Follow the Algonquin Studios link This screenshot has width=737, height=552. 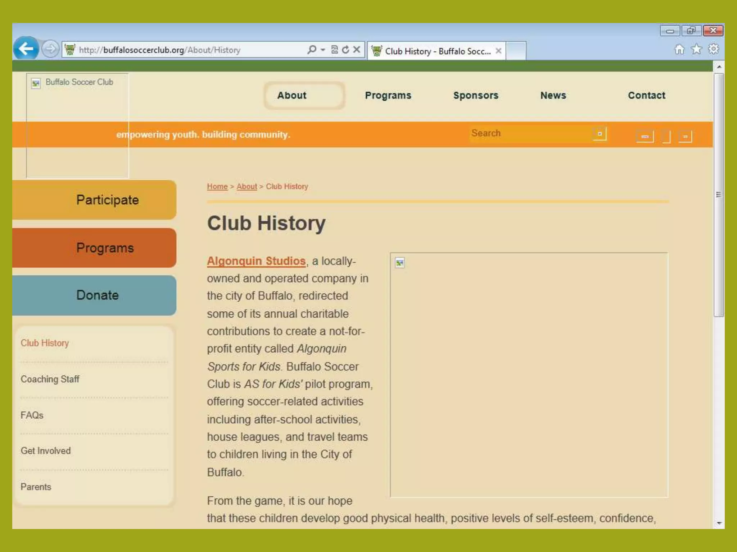click(256, 261)
